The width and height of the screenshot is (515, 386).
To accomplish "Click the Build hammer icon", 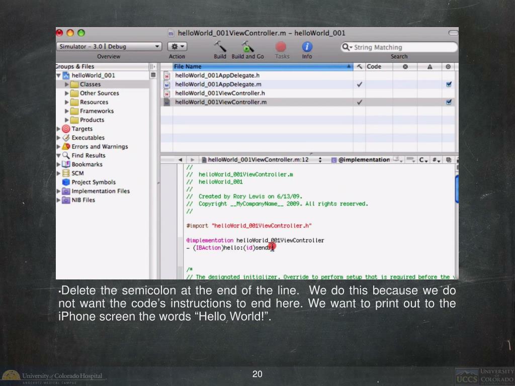I will click(220, 47).
